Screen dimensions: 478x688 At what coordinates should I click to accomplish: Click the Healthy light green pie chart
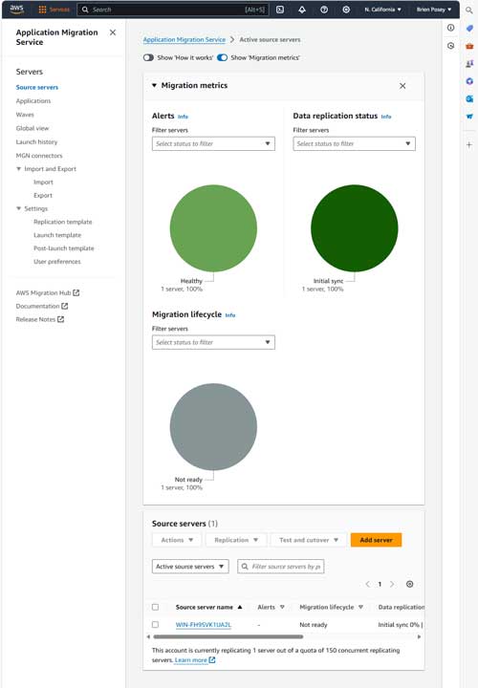[213, 228]
